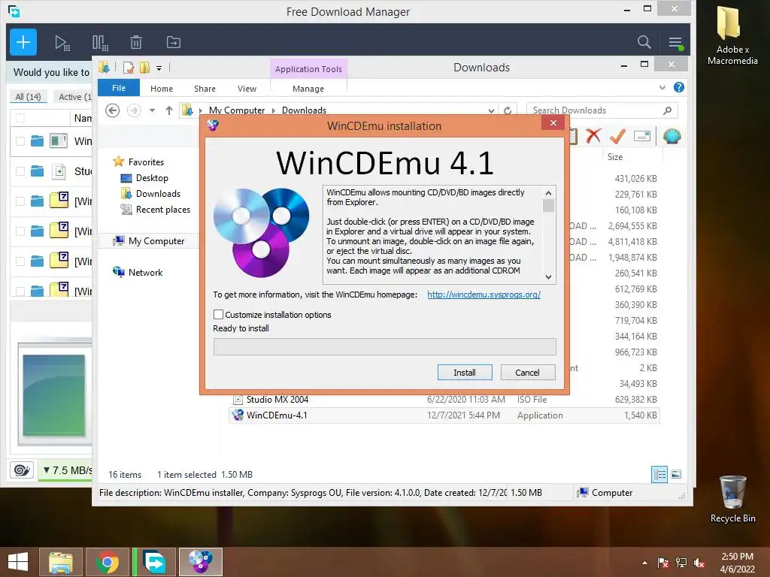
Task: Select My Computer in navigation pane
Action: [156, 241]
